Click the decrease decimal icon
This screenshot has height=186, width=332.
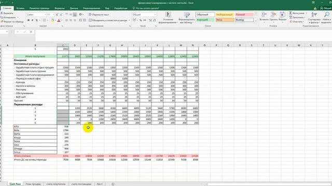(155, 20)
